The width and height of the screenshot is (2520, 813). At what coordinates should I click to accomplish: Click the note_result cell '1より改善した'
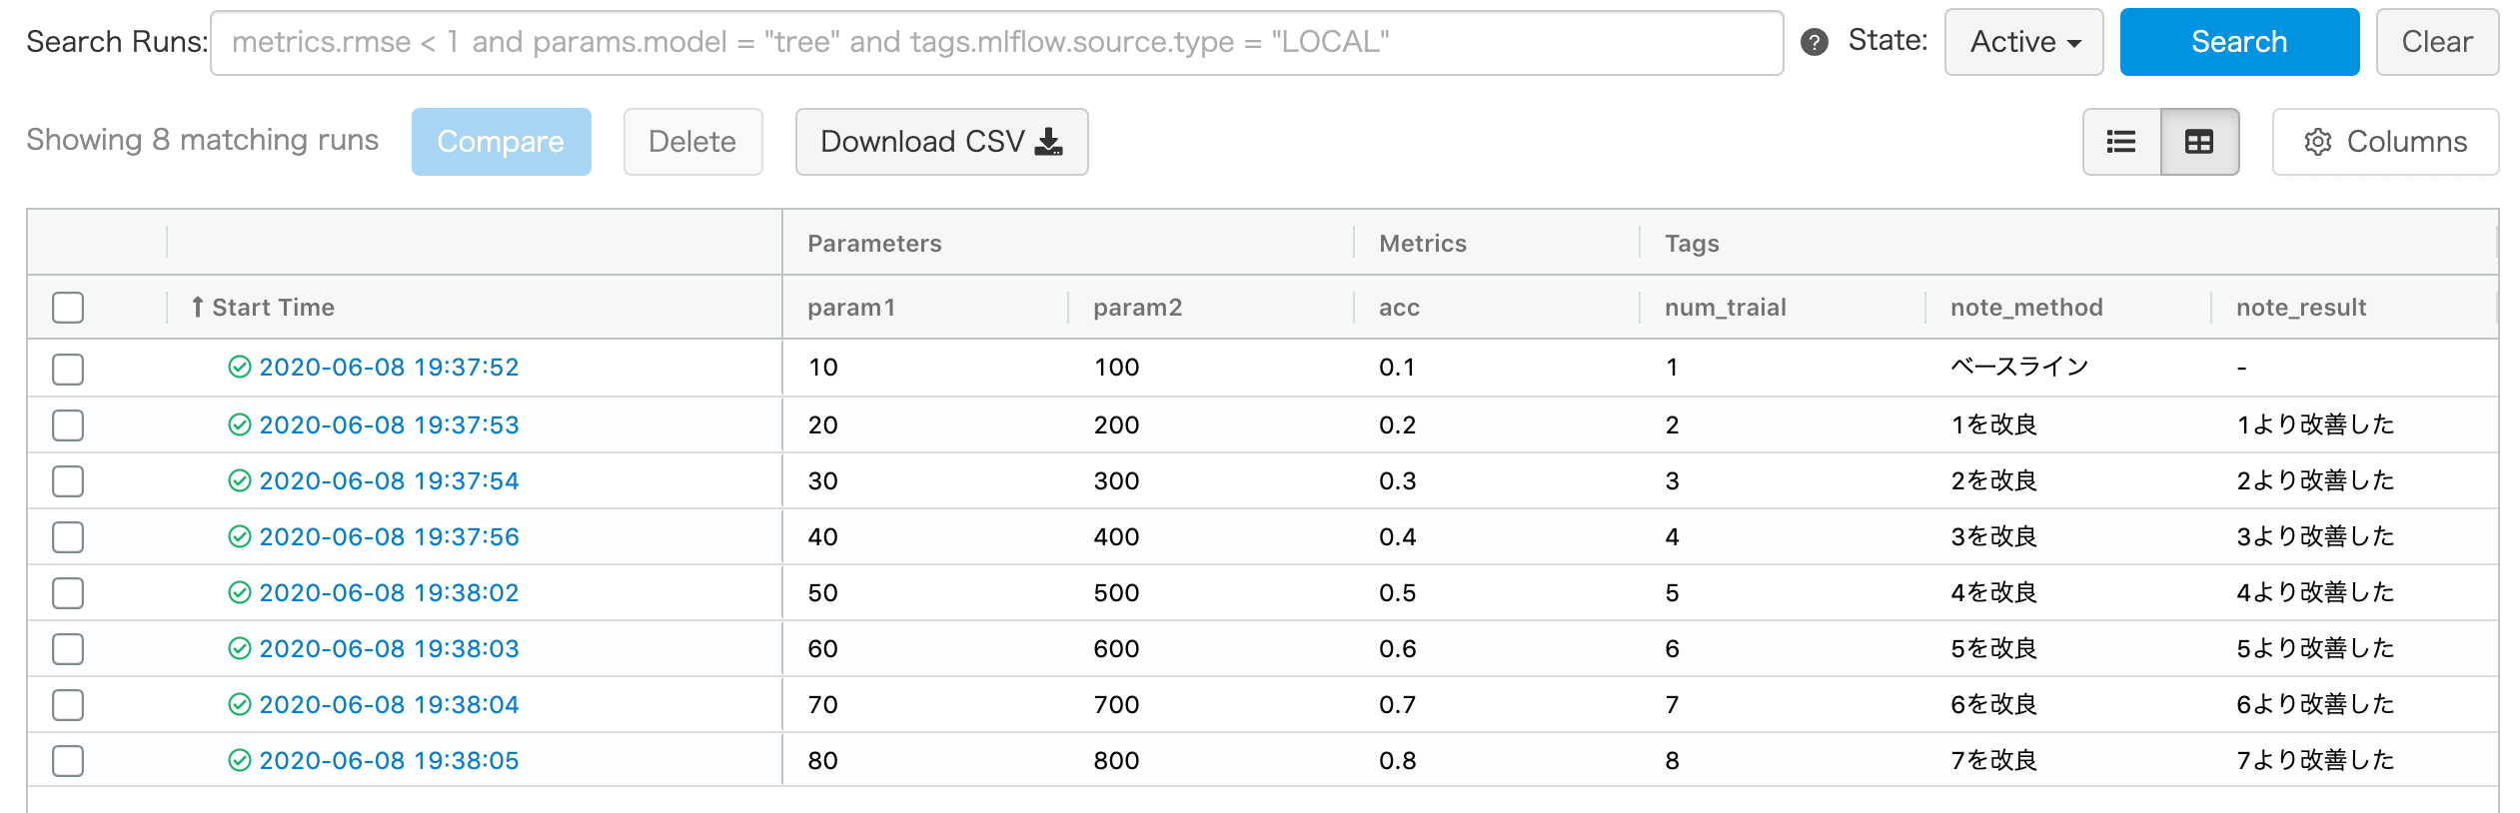tap(2315, 424)
